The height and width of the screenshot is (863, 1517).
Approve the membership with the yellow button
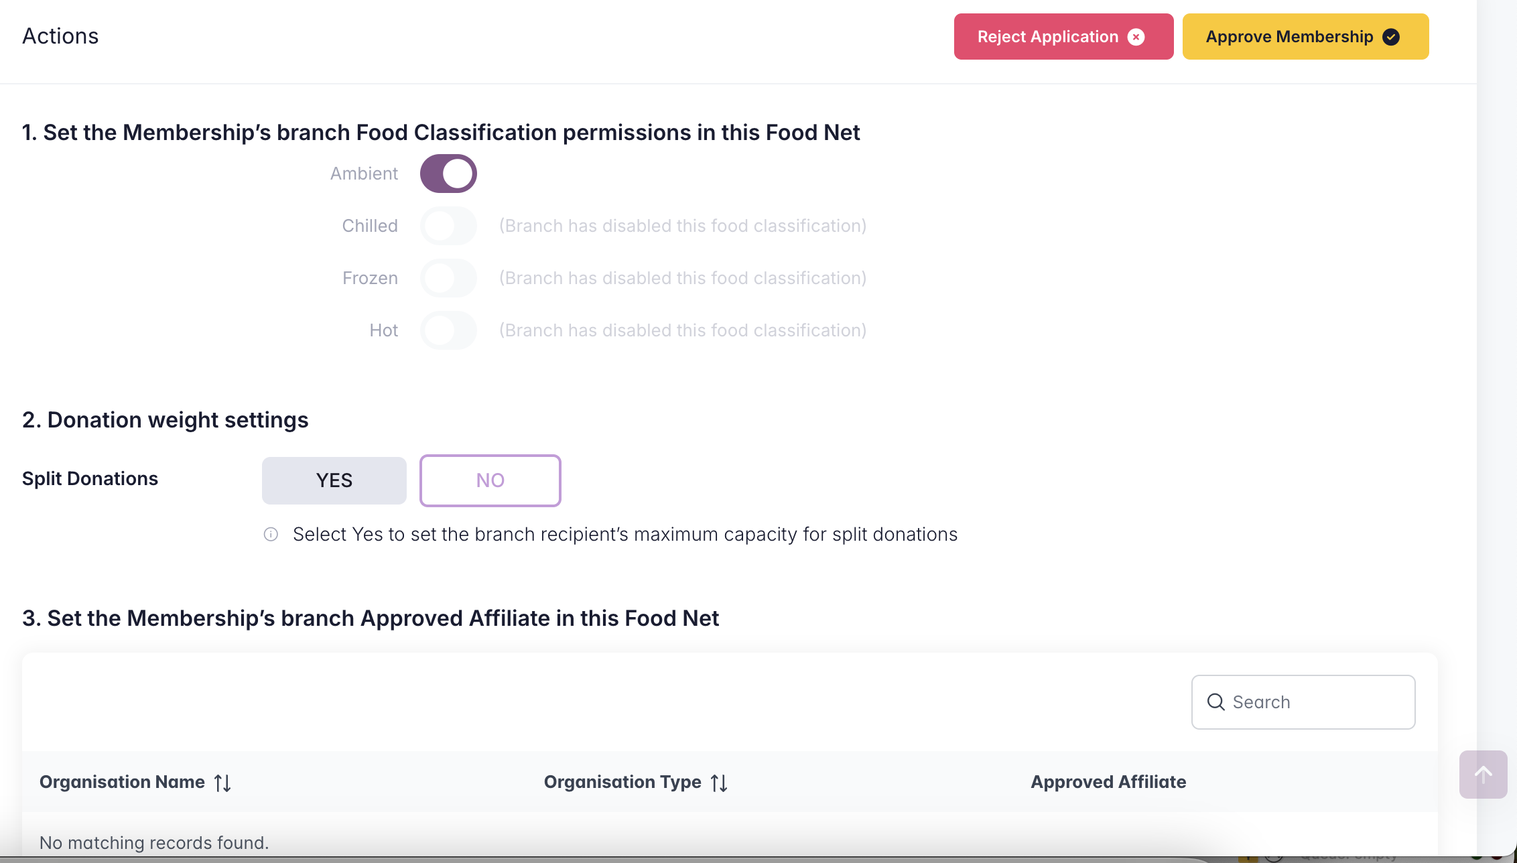(1305, 37)
